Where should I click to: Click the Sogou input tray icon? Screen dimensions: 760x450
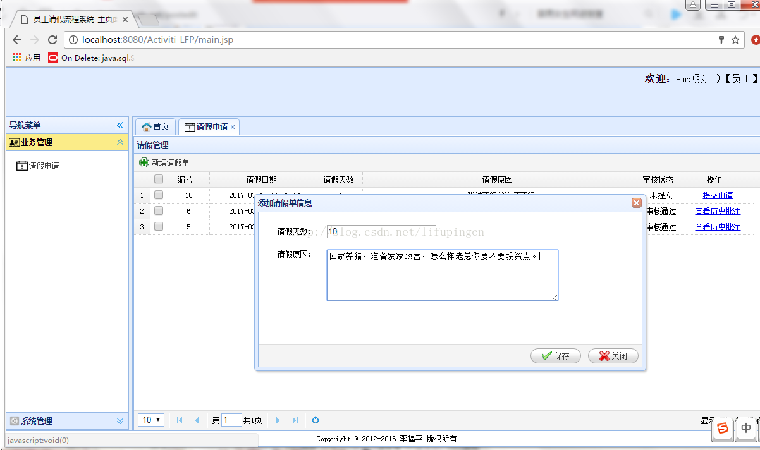tap(723, 429)
